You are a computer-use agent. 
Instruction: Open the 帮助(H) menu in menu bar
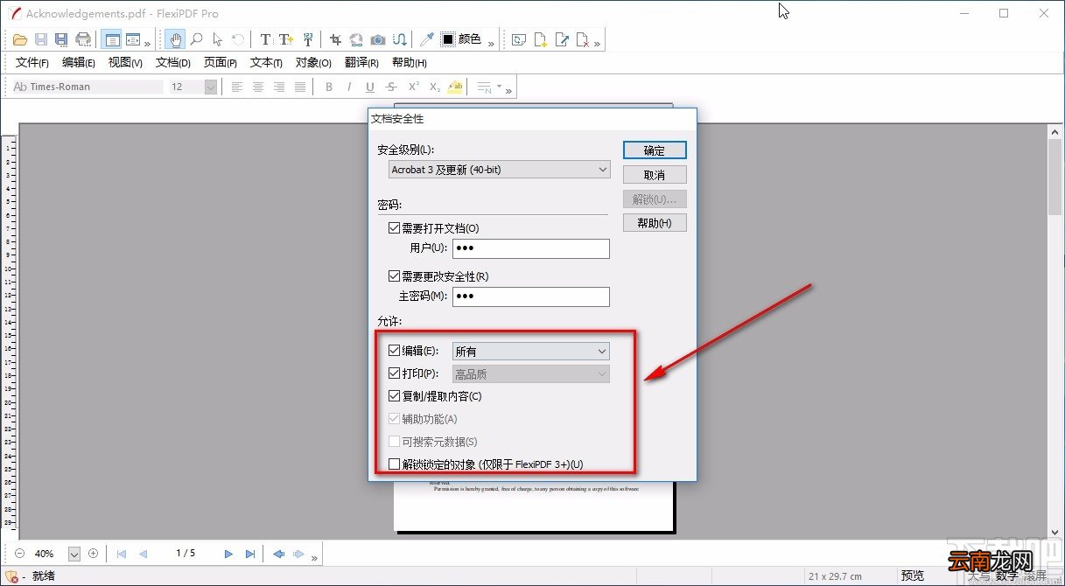(410, 63)
